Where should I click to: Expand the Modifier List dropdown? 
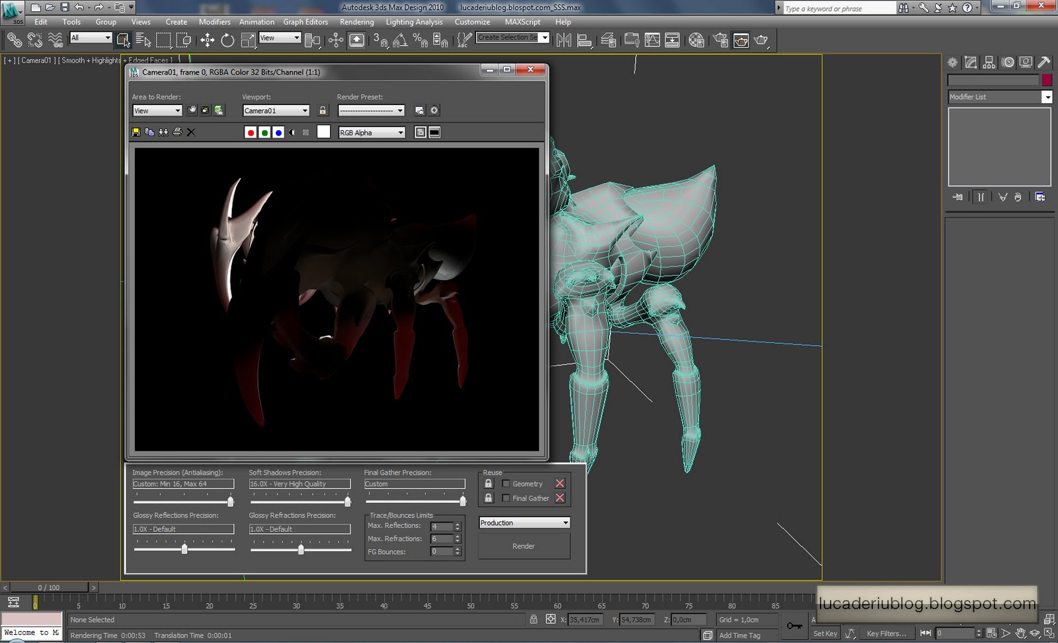click(1047, 97)
